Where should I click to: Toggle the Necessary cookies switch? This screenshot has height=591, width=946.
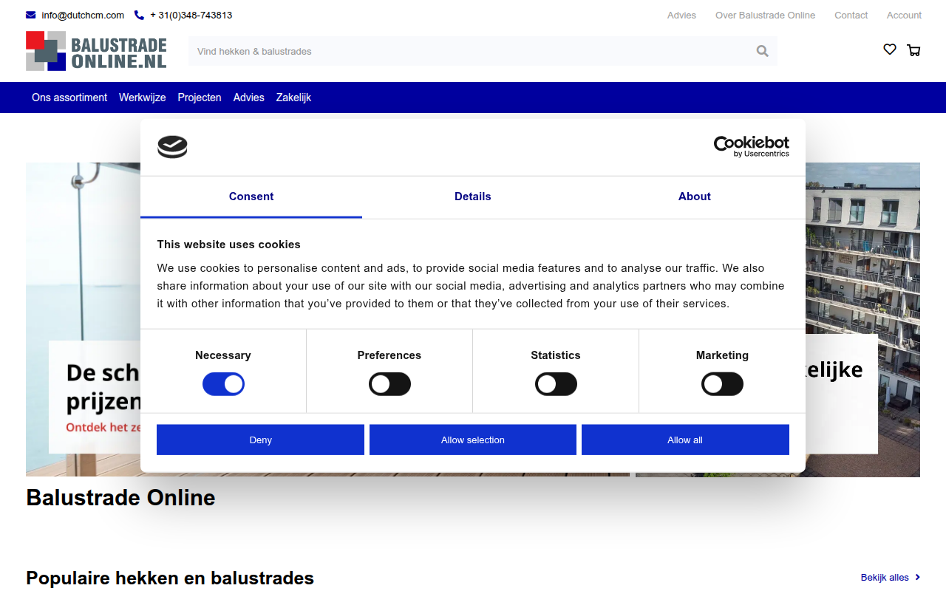pyautogui.click(x=223, y=384)
